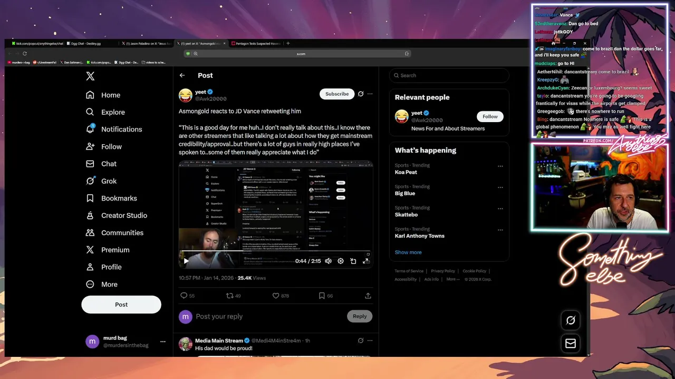Open the videos to sche... bookmark folder
675x379 pixels.
pyautogui.click(x=153, y=62)
